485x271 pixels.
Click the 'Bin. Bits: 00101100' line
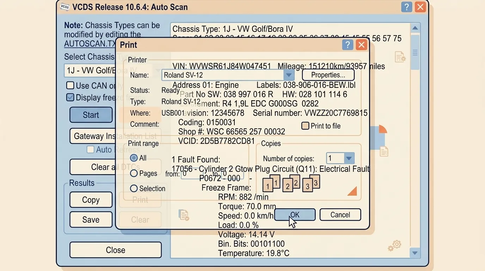(x=251, y=244)
